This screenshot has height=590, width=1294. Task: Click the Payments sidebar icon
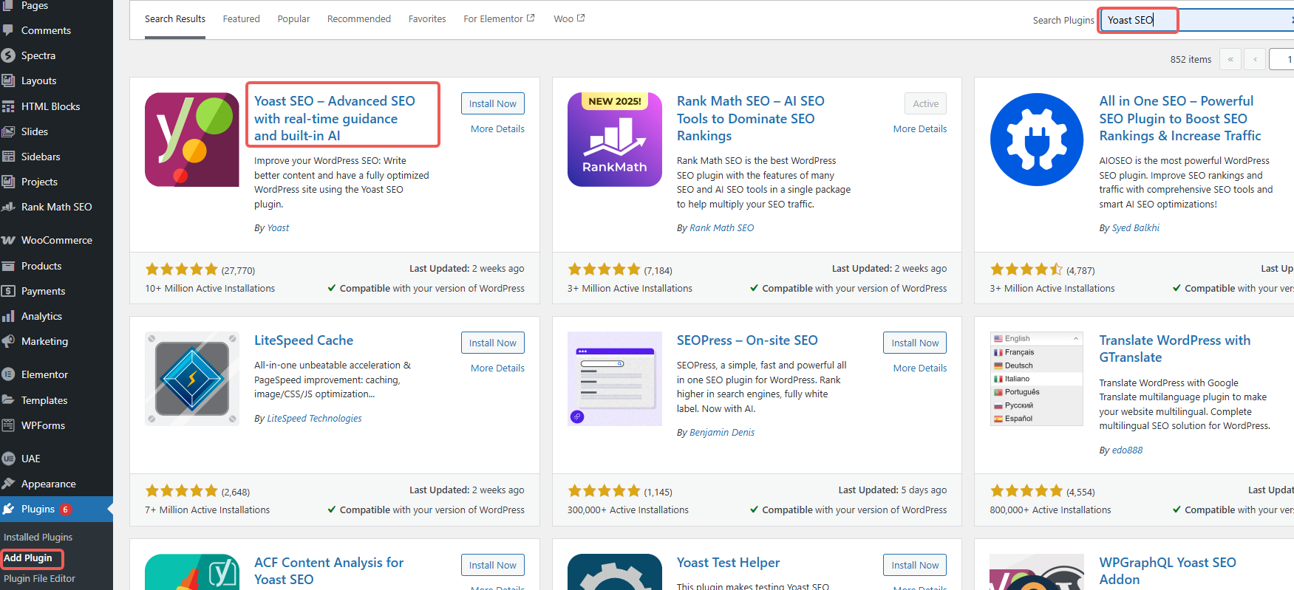[8, 291]
